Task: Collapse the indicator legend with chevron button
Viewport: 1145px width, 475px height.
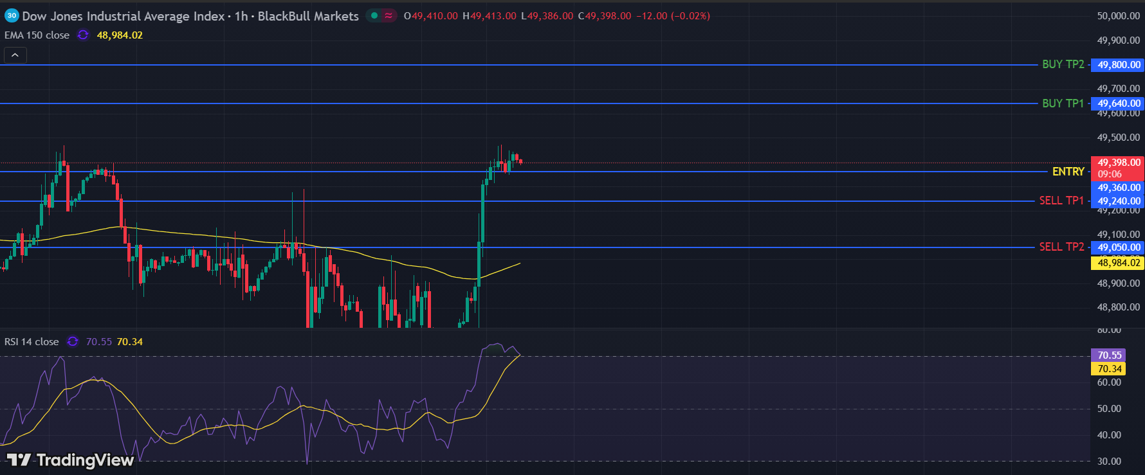Action: (x=15, y=55)
